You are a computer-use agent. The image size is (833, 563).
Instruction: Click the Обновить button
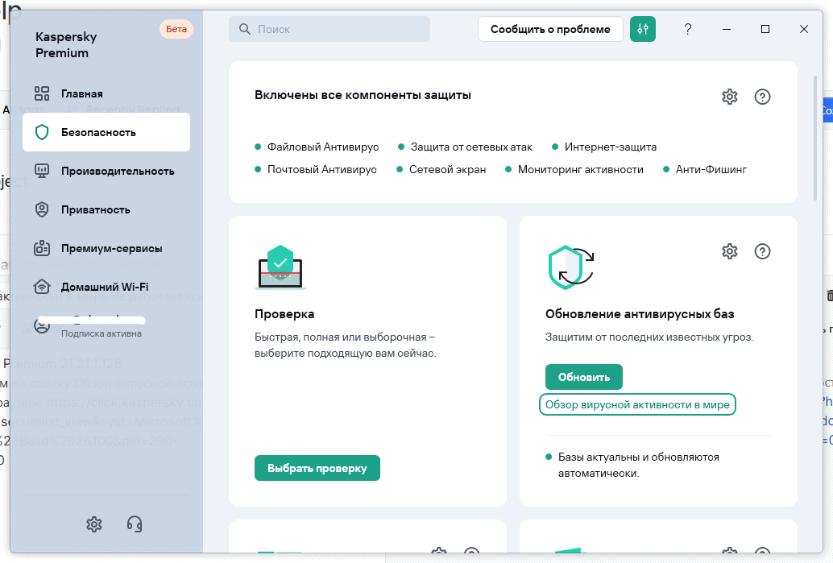tap(584, 377)
